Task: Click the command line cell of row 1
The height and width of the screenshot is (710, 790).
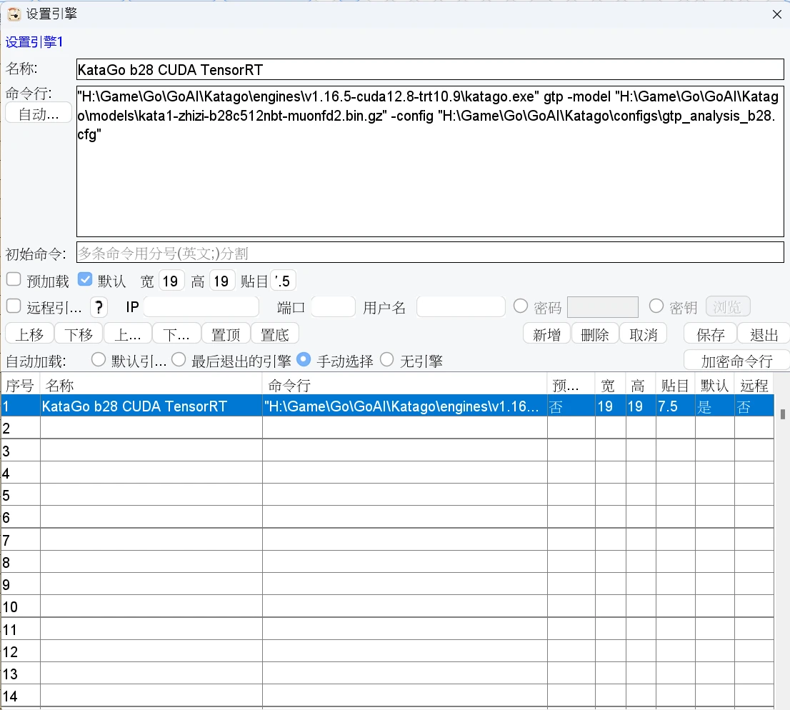Action: point(405,406)
